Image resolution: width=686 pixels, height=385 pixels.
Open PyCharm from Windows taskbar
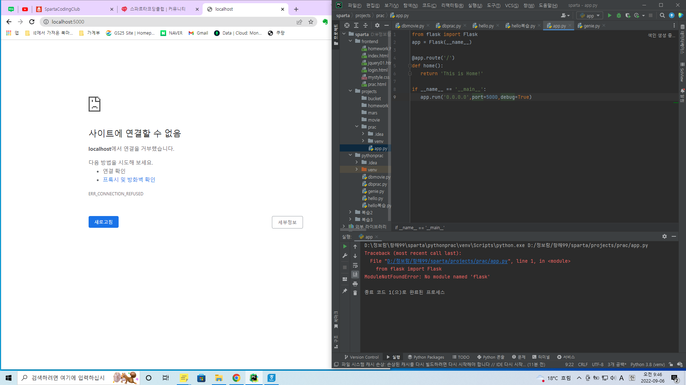click(254, 378)
